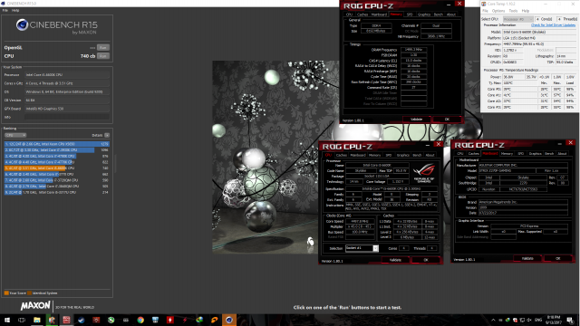Show hidden system tray icons
The image size is (580, 326).
coord(493,320)
